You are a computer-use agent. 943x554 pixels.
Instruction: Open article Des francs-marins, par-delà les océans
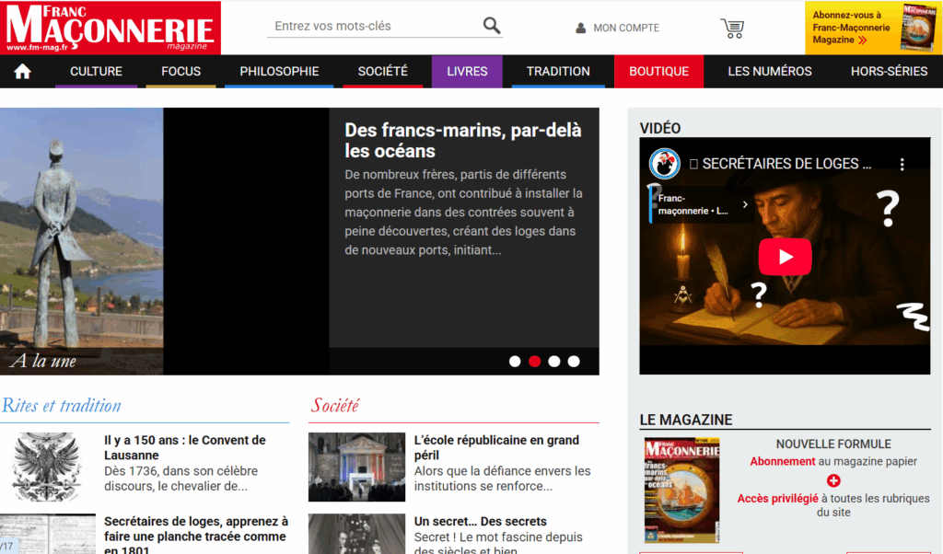463,141
